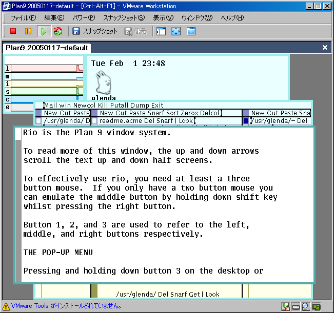Switch to full screen mode icon
Screen dimensions: 334x313
[x=176, y=31]
